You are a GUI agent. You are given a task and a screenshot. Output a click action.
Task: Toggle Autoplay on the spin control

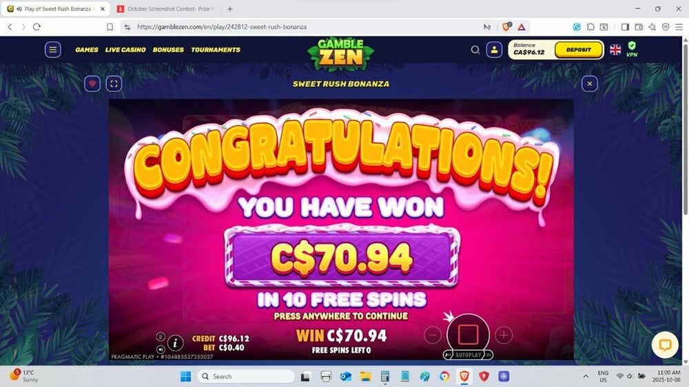click(x=468, y=355)
